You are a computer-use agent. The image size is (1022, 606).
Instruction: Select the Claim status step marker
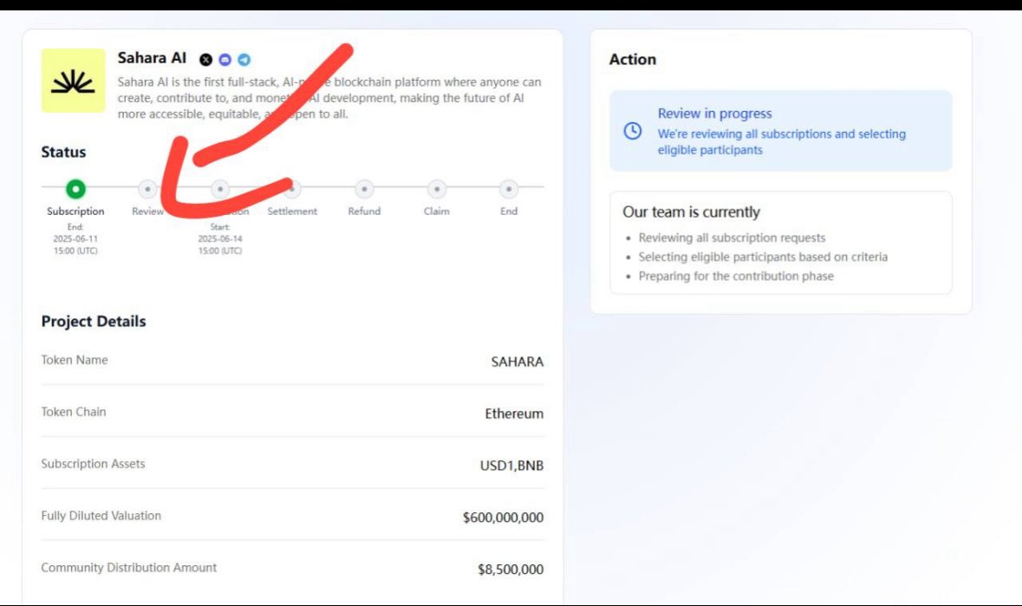pos(437,189)
